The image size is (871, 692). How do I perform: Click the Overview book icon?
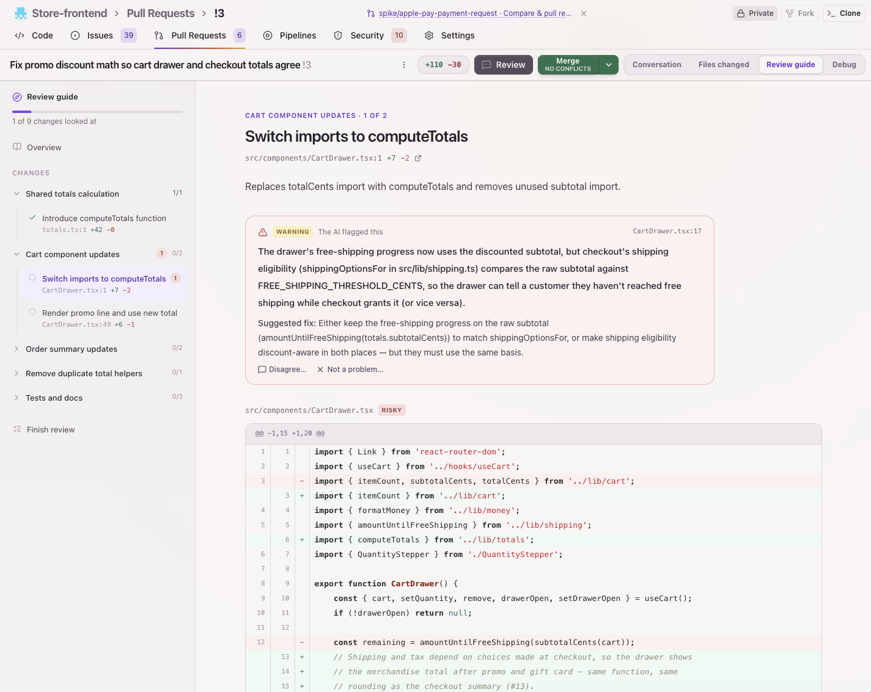click(x=17, y=147)
